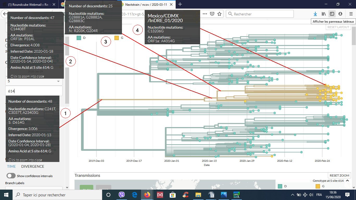
Task: Open Firefox downloads arrow icon
Action: pos(315,14)
